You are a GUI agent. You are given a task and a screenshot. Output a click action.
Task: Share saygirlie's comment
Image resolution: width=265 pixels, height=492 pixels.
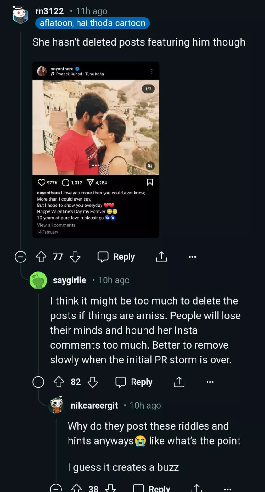click(179, 382)
